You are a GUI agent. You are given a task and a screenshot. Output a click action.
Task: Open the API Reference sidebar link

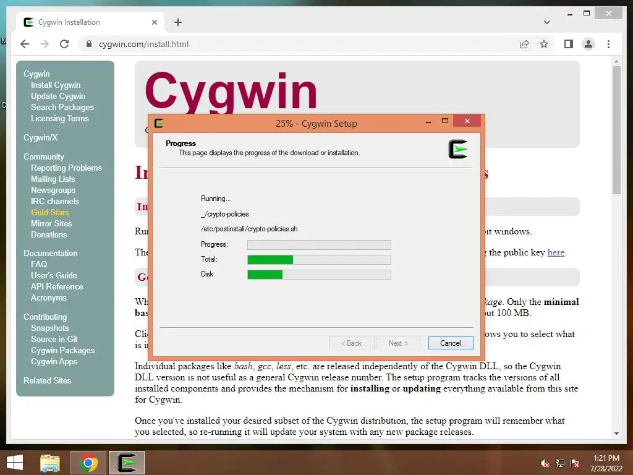[x=57, y=286]
